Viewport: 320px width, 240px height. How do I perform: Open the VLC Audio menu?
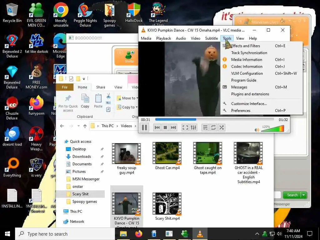[x=181, y=38]
